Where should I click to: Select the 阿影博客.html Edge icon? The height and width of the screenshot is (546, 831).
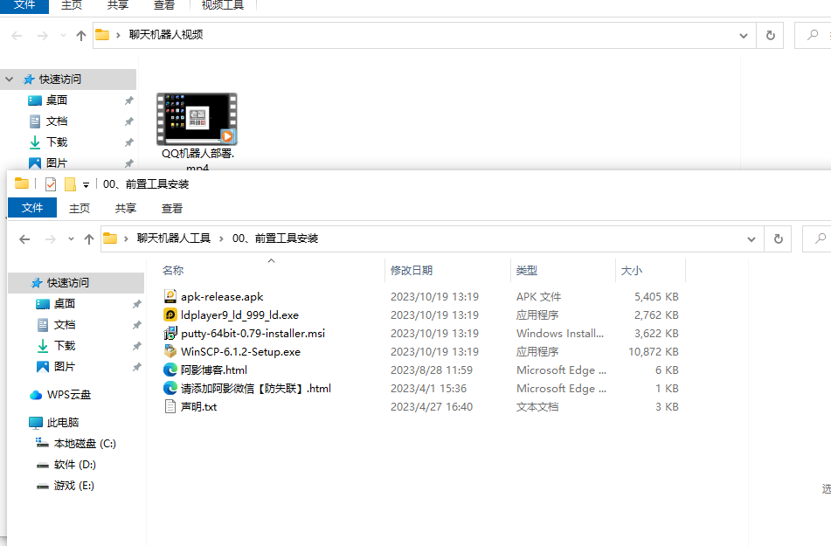click(170, 370)
